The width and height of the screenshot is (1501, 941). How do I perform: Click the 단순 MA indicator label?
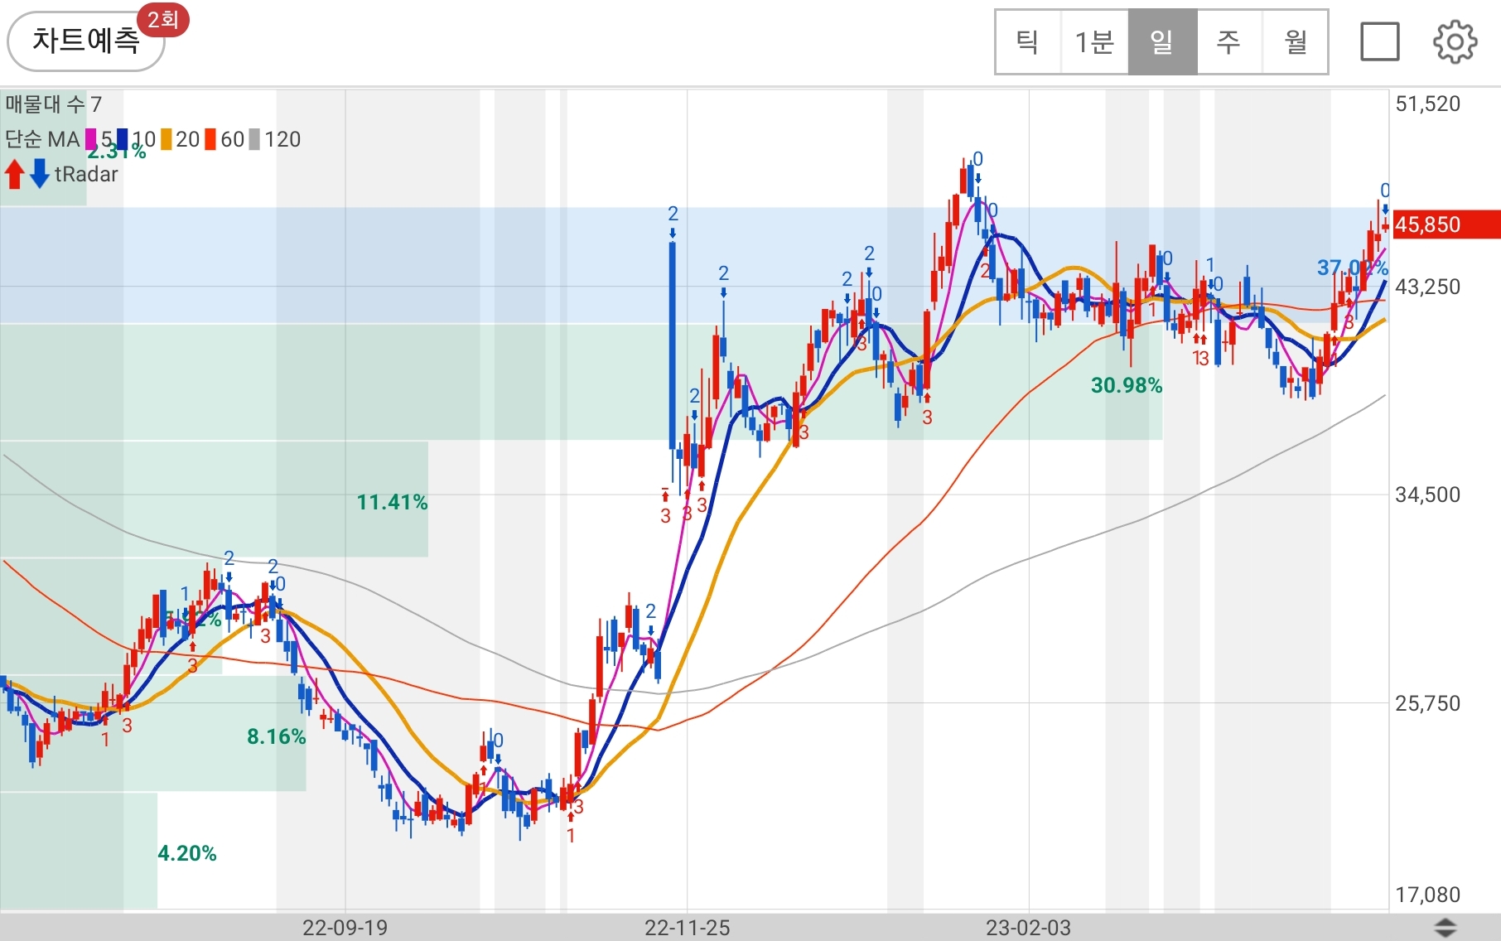(42, 139)
